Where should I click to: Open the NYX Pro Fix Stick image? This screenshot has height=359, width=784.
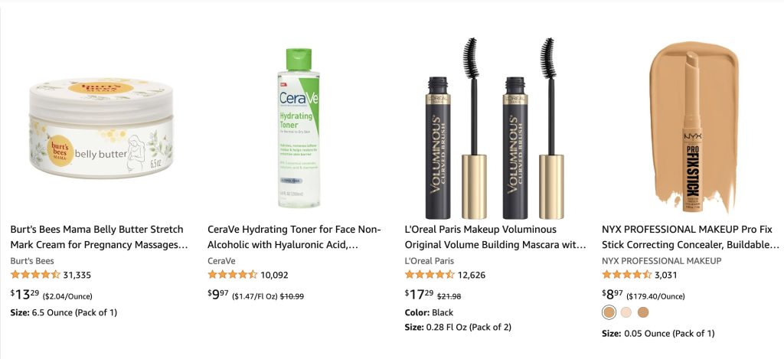[x=694, y=127]
